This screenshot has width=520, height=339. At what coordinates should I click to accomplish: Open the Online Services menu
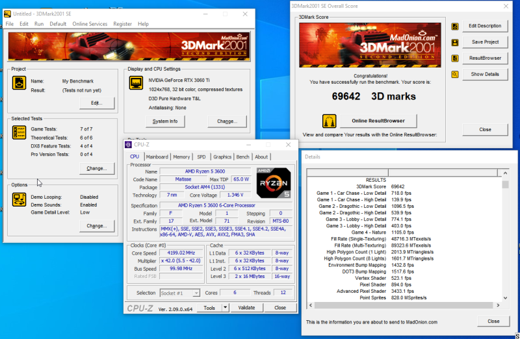click(90, 24)
